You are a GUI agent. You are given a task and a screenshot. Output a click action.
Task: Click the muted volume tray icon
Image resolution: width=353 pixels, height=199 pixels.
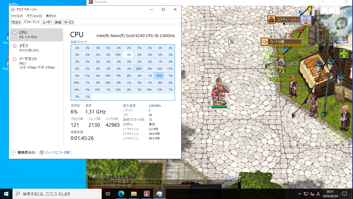[x=312, y=194]
